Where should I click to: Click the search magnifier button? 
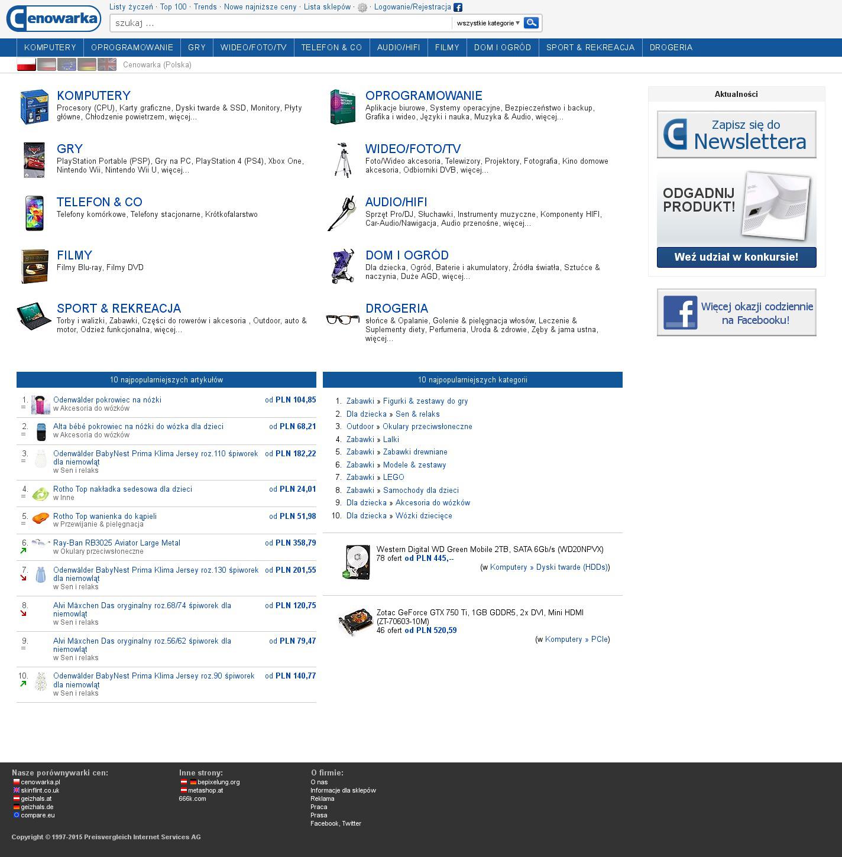[x=531, y=23]
